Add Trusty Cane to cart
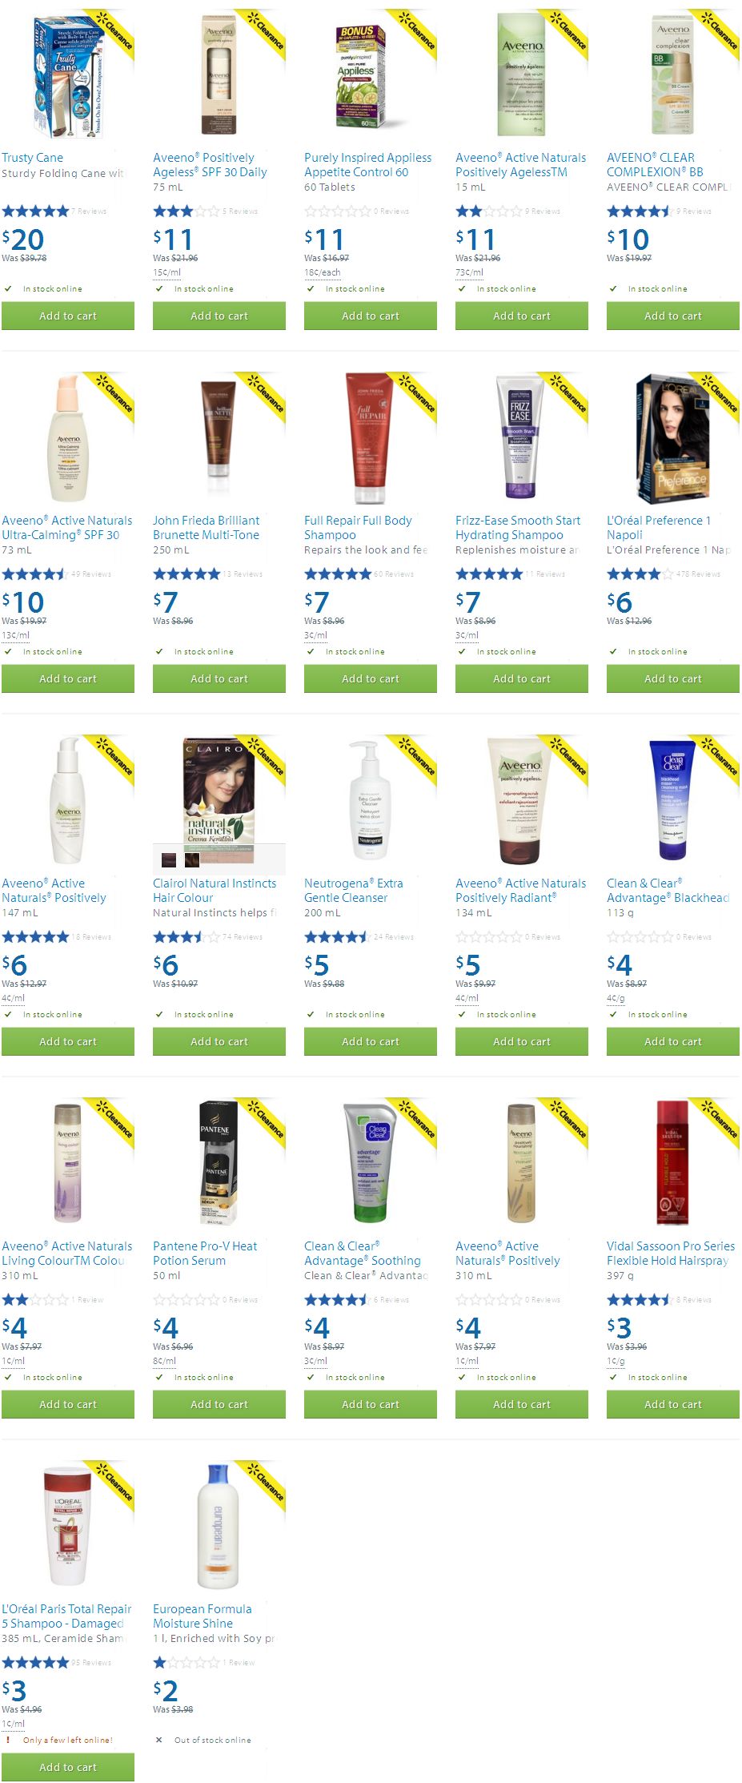The height and width of the screenshot is (1783, 742). pos(68,316)
